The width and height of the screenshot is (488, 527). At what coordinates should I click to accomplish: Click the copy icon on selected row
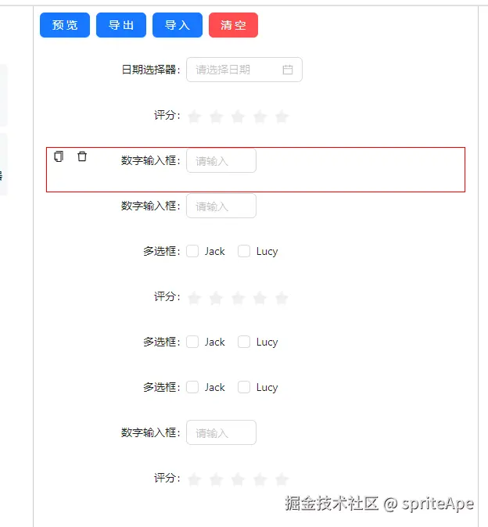click(59, 156)
